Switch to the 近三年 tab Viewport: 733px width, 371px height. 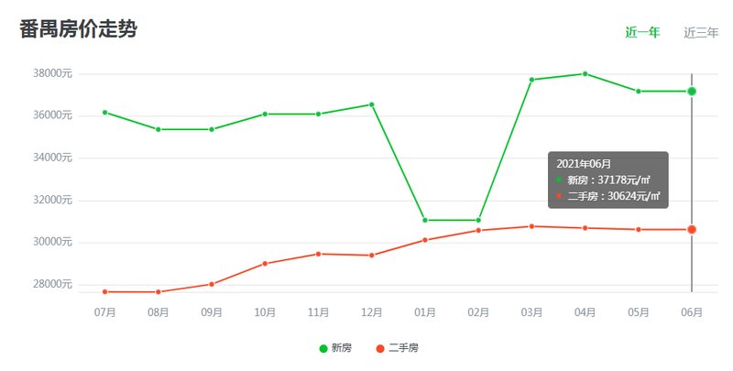click(x=701, y=32)
